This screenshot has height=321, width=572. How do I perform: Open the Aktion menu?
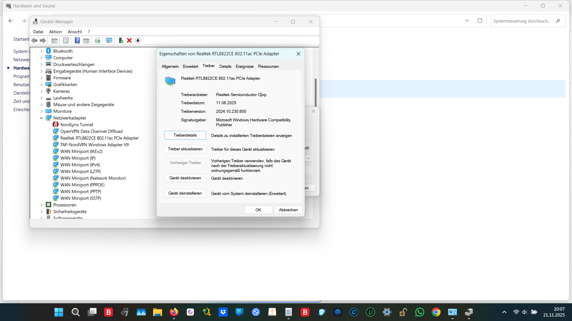tap(55, 32)
